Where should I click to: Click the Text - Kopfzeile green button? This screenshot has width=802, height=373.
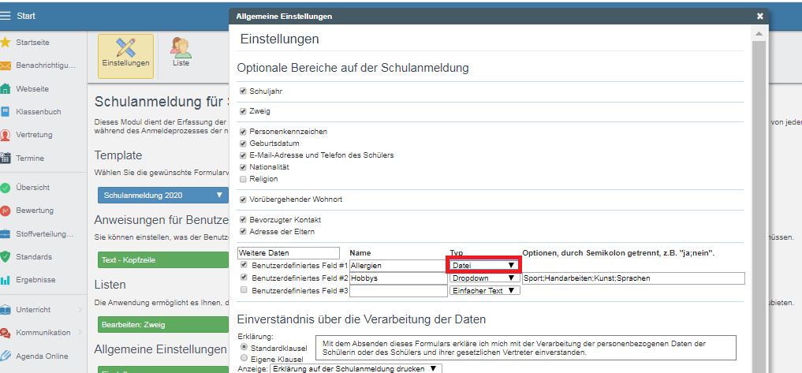point(163,259)
